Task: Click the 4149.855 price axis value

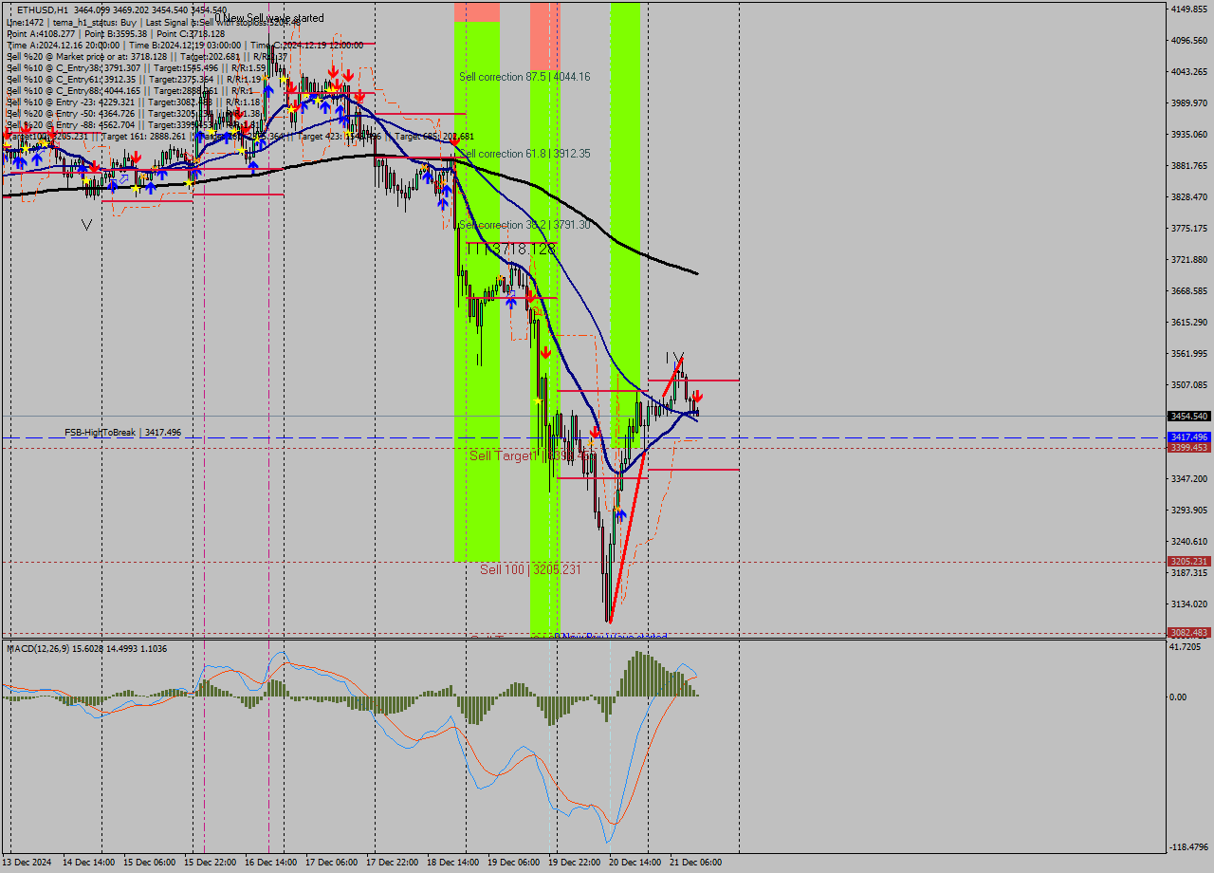Action: (x=1189, y=9)
